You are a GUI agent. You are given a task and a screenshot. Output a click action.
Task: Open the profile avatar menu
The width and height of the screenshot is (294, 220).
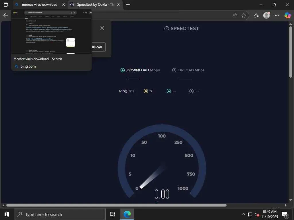point(266,15)
